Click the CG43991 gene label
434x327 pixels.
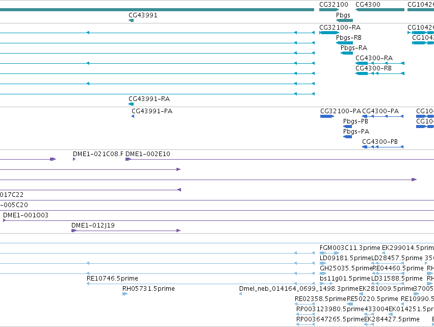tap(143, 15)
